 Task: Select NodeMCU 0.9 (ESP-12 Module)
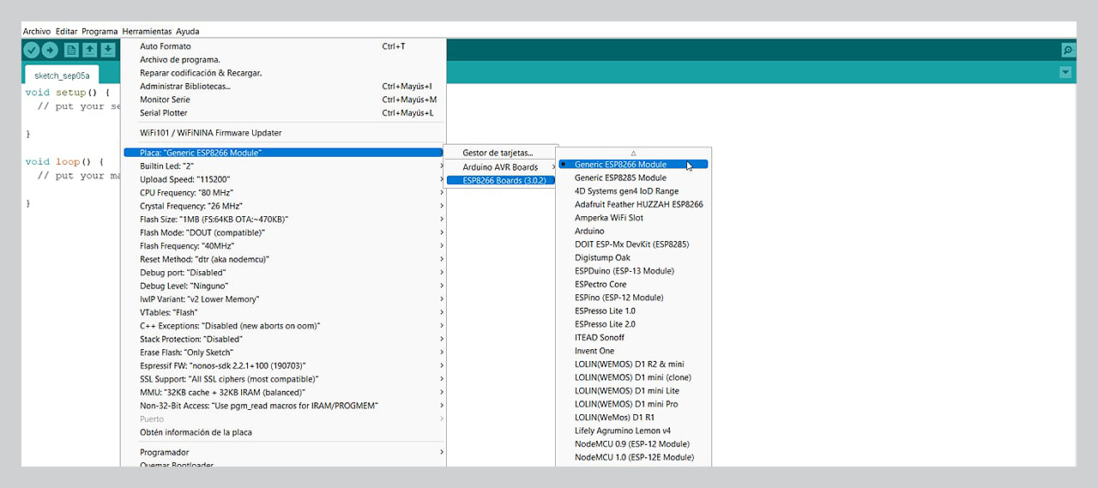(633, 444)
